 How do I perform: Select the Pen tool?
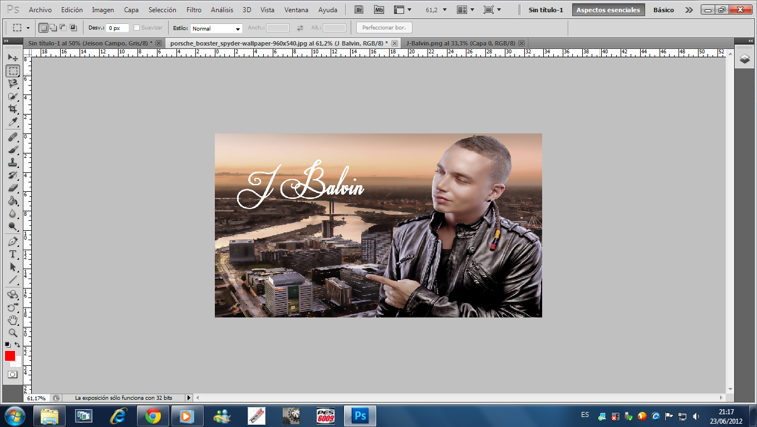13,241
